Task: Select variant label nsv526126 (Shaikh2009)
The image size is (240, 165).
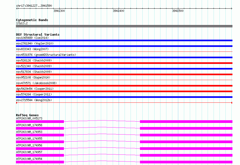Action: point(34,60)
